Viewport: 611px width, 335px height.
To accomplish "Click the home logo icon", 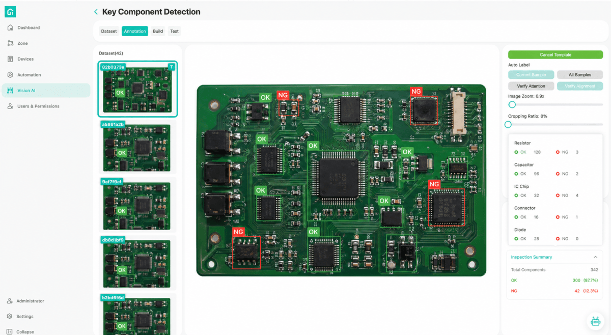I will point(10,12).
